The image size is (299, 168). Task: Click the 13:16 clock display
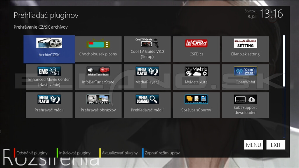coord(271,14)
